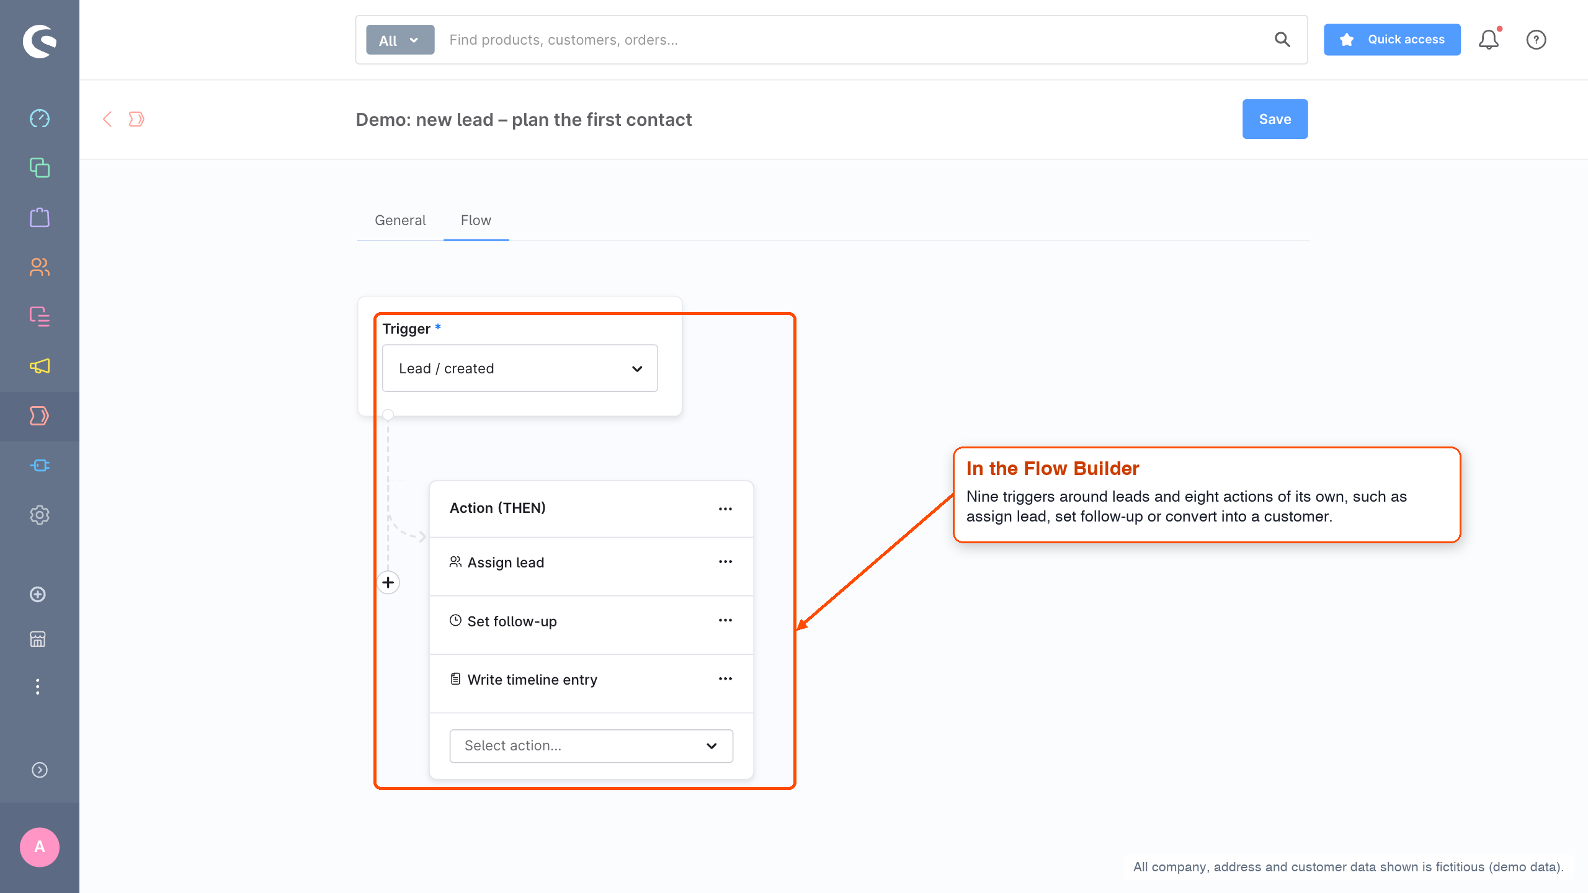Screen dimensions: 1588x893
Task: Switch to the Flow tab
Action: pyautogui.click(x=476, y=220)
